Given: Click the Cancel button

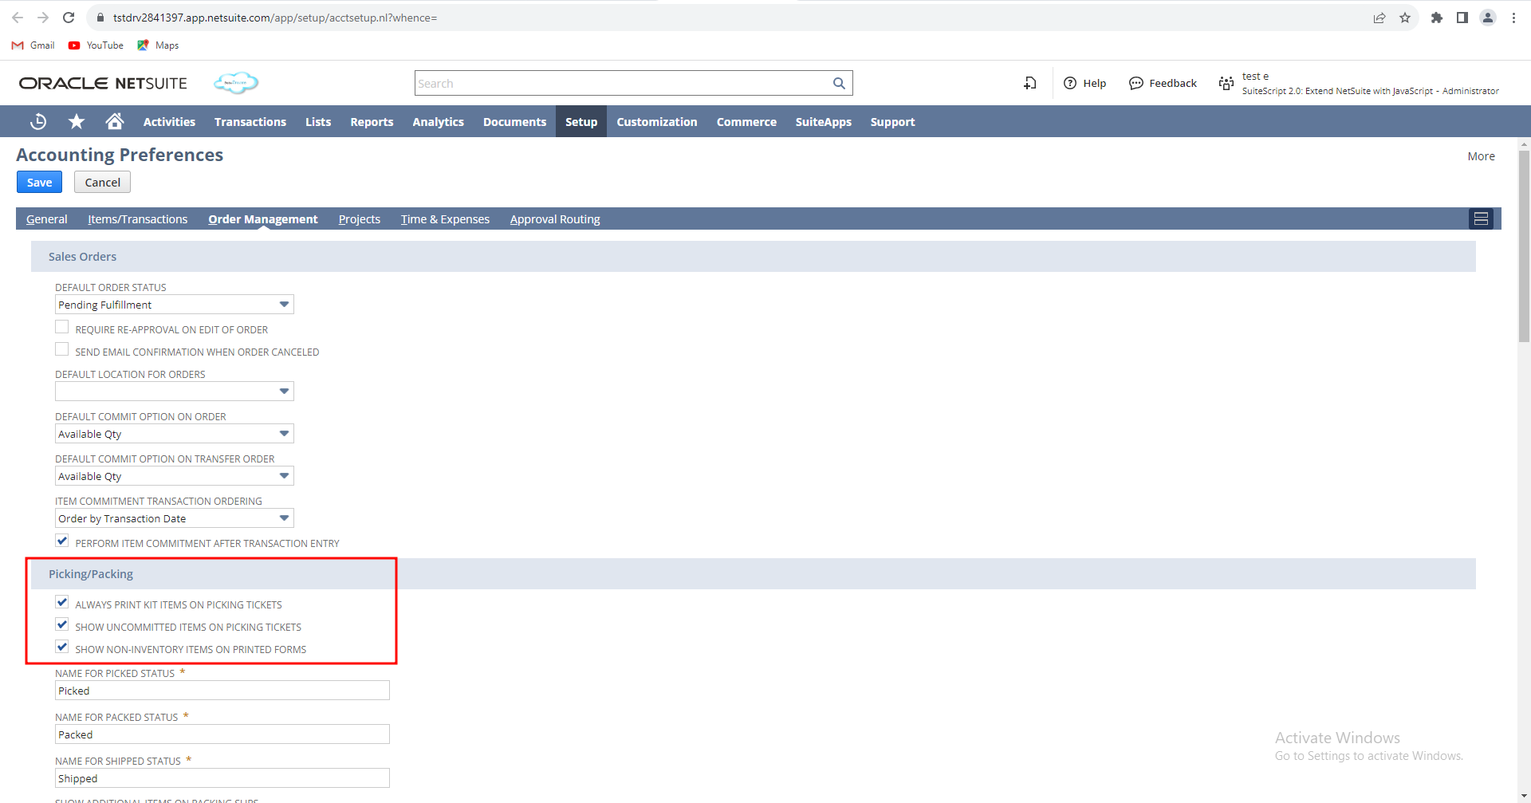Looking at the screenshot, I should coord(102,183).
